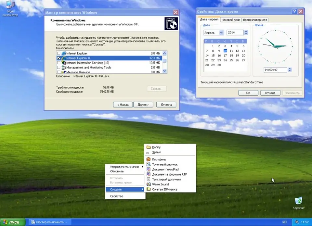The width and height of the screenshot is (312, 226).
Task: Click the time field showing 14:52:47
Action: [x=275, y=70]
